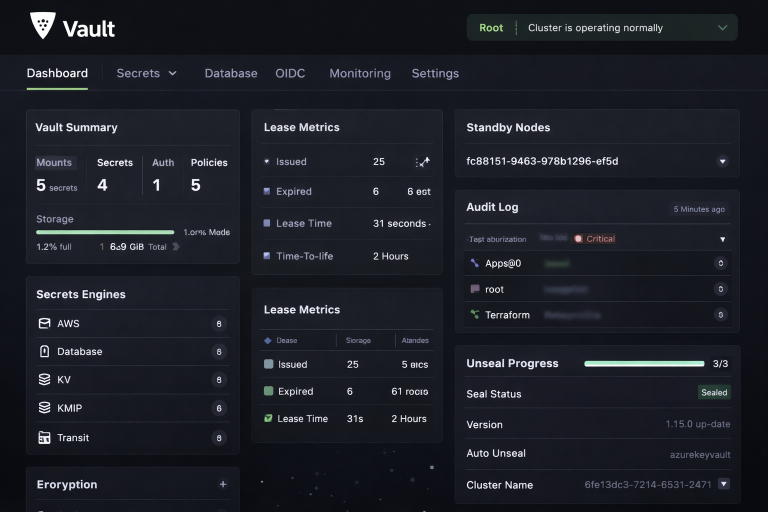Click the Atandes column header
The image size is (768, 512).
click(x=415, y=340)
